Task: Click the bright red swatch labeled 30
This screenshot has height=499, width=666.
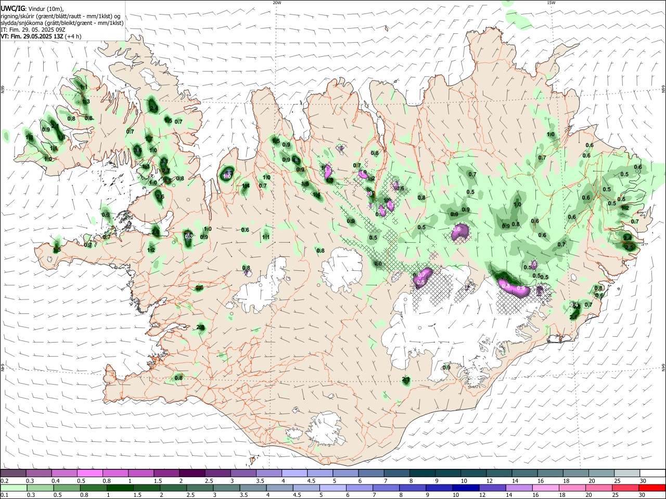Action: (x=652, y=488)
